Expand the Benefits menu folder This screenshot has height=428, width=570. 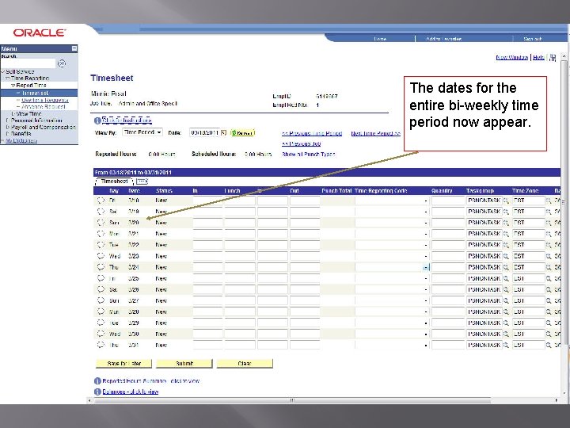8,134
